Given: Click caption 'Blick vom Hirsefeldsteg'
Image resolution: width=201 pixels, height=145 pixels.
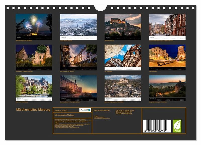Looking at the screenshot, I should (22, 102).
